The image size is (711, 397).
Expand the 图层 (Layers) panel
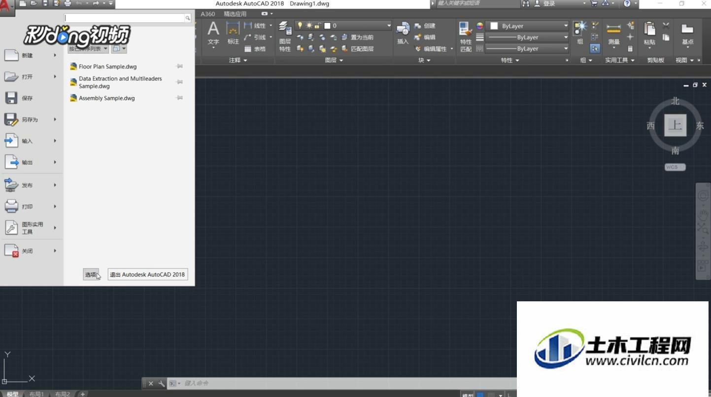[334, 60]
